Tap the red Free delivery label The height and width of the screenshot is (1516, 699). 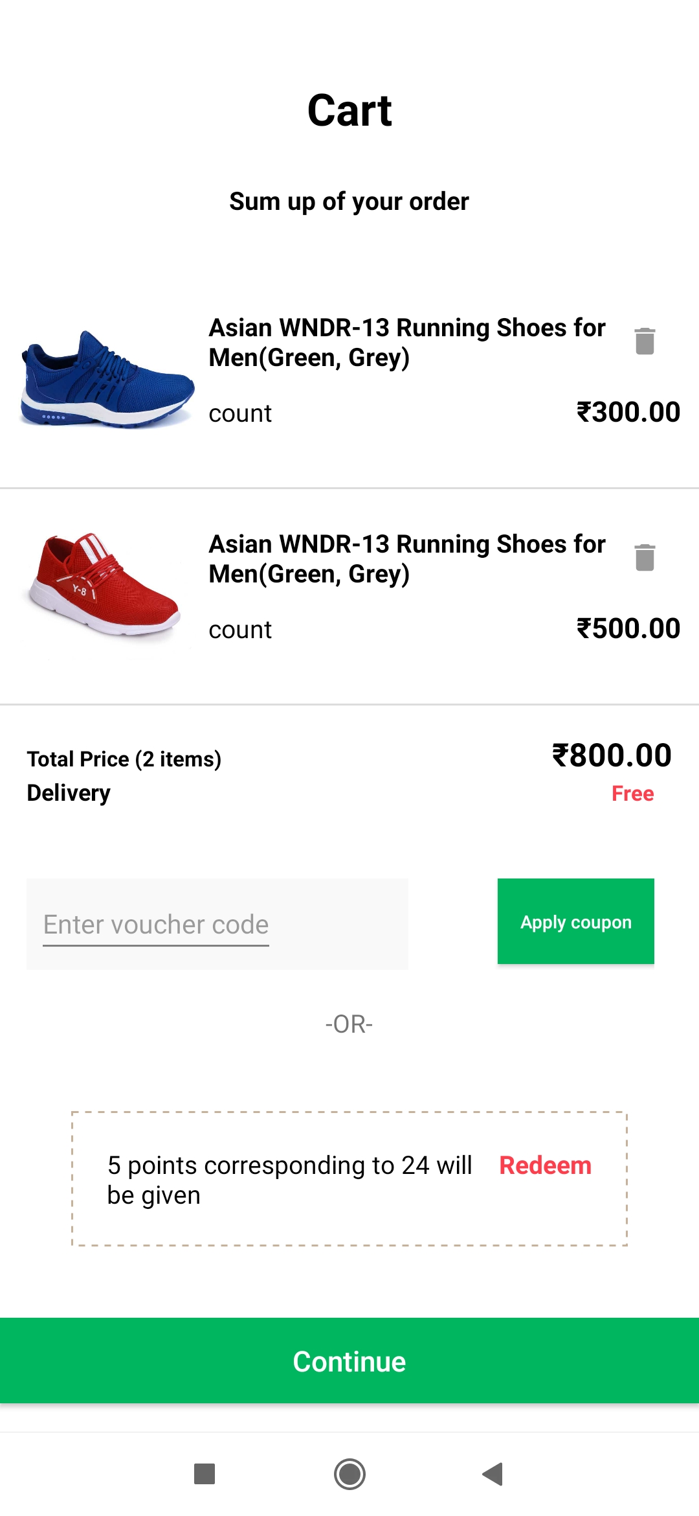(633, 794)
